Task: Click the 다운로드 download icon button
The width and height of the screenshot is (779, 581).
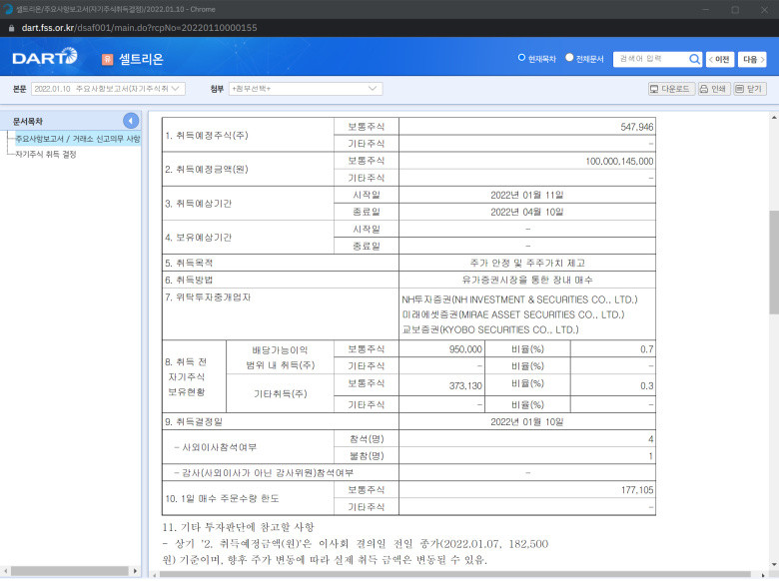Action: pos(671,89)
